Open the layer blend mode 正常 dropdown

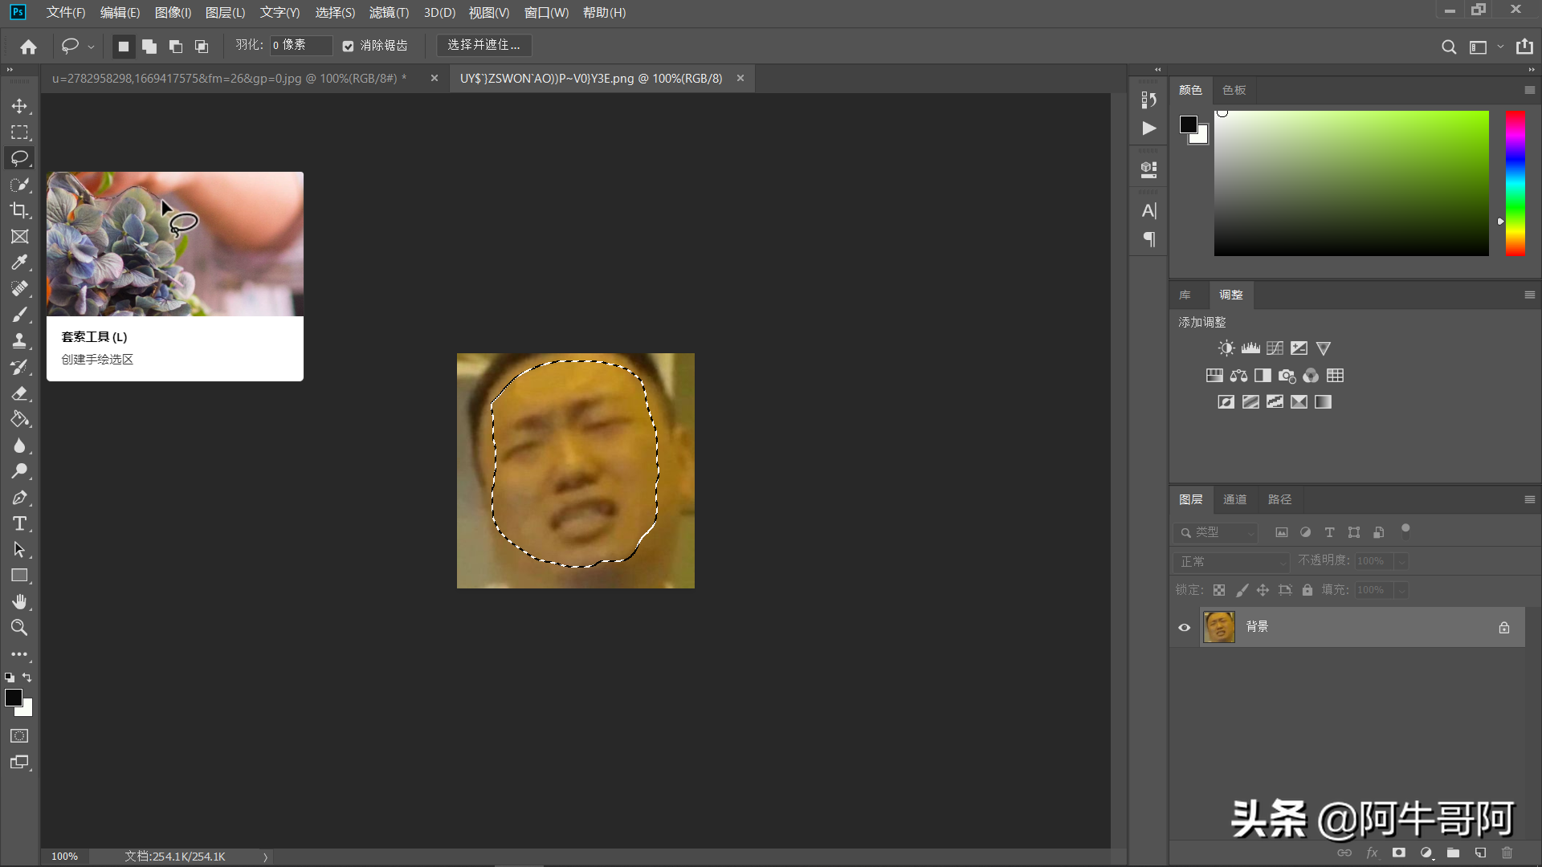click(1230, 562)
